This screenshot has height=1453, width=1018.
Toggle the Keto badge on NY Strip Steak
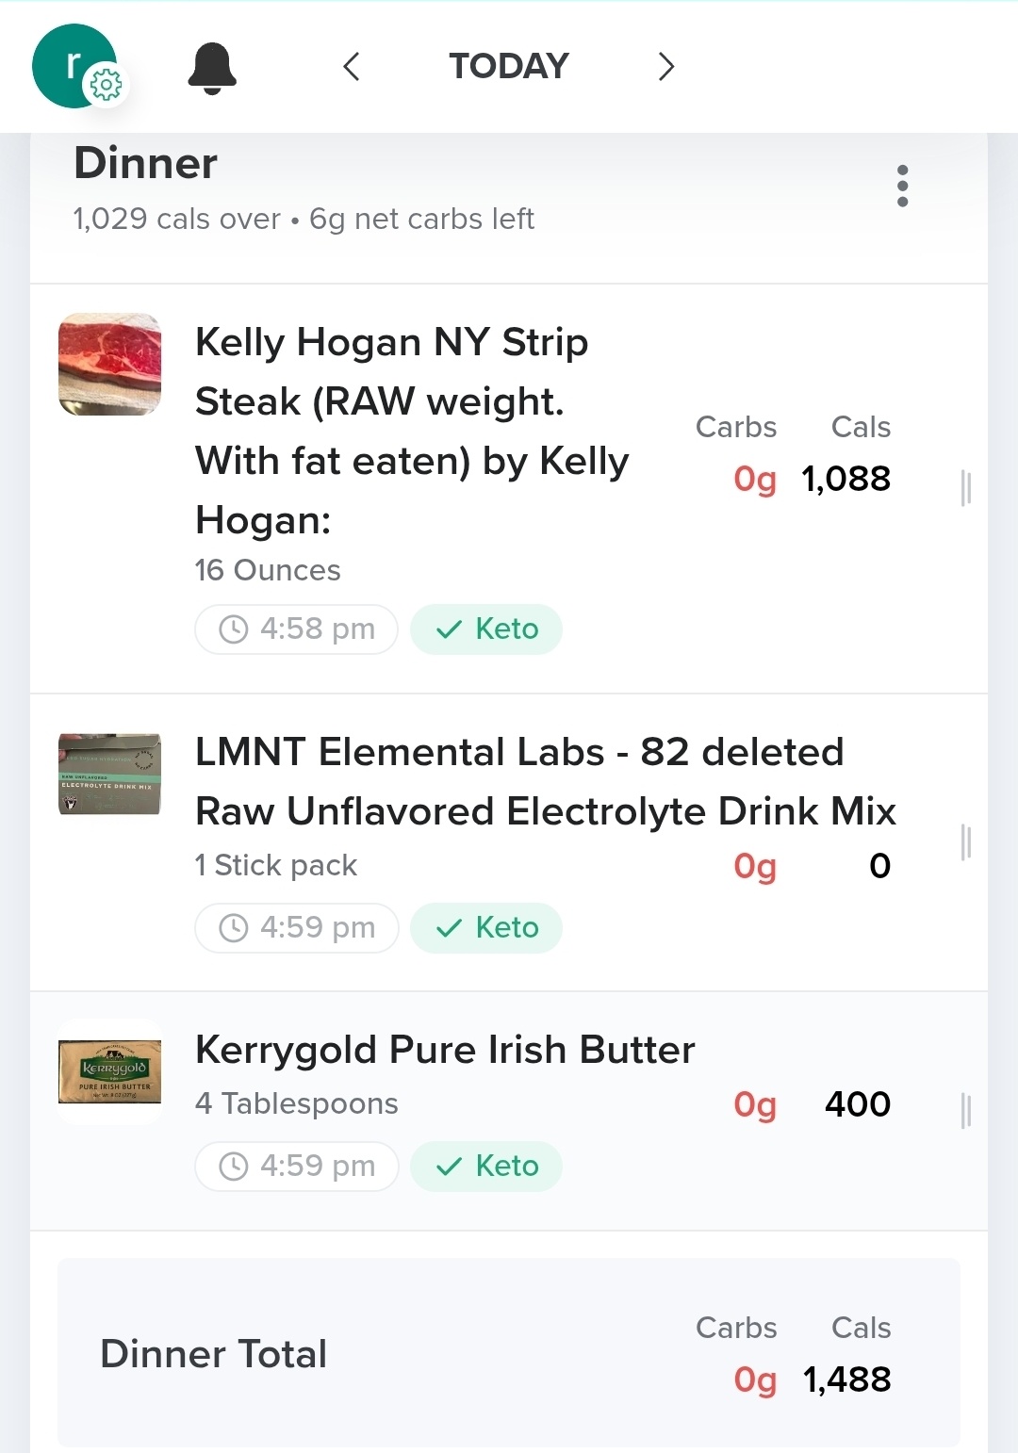point(486,629)
